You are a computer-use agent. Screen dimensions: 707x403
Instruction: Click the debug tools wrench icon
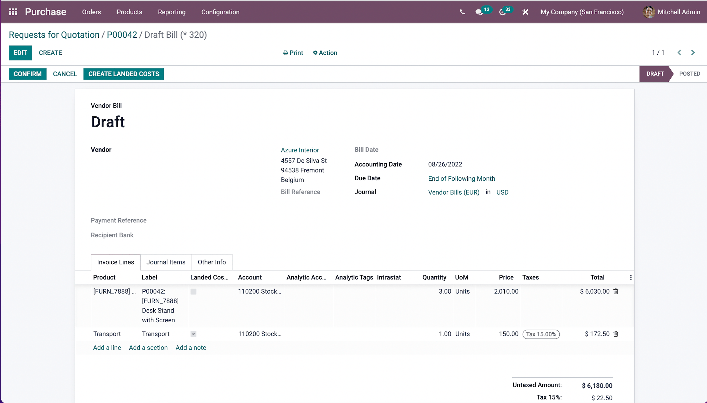point(525,12)
